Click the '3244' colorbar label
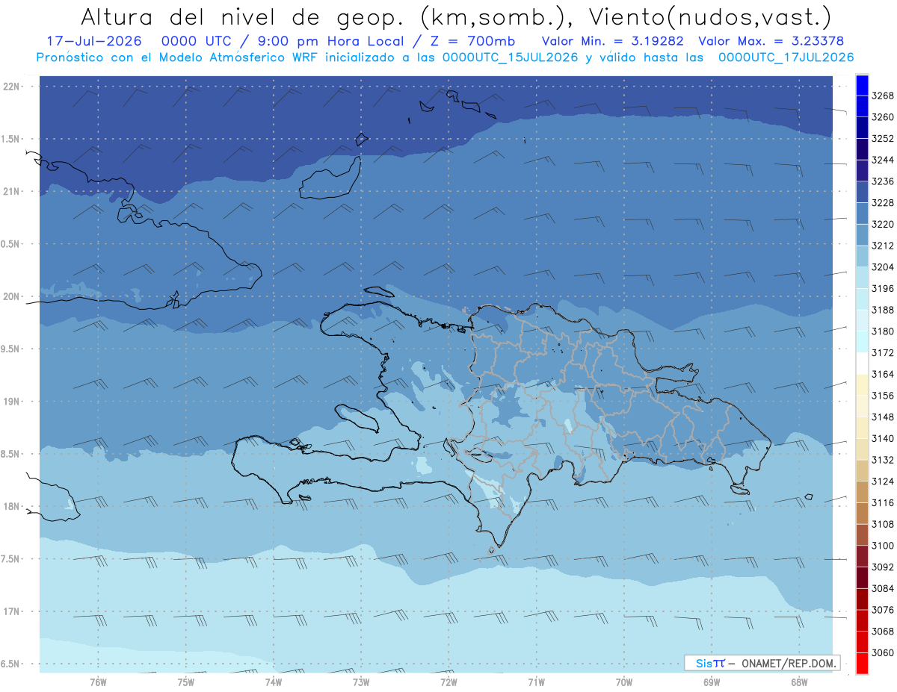 tap(883, 160)
